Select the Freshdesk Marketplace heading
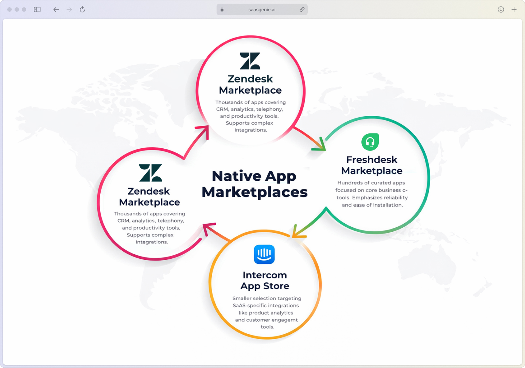Viewport: 525px width, 368px height. click(x=372, y=165)
